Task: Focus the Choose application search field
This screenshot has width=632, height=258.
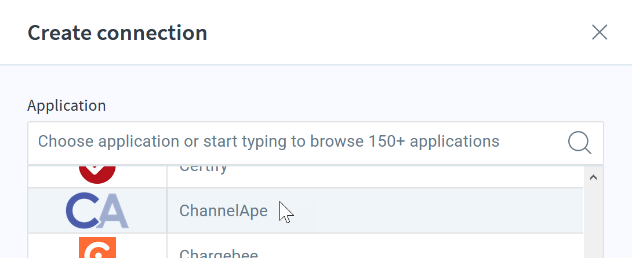Action: (x=315, y=143)
